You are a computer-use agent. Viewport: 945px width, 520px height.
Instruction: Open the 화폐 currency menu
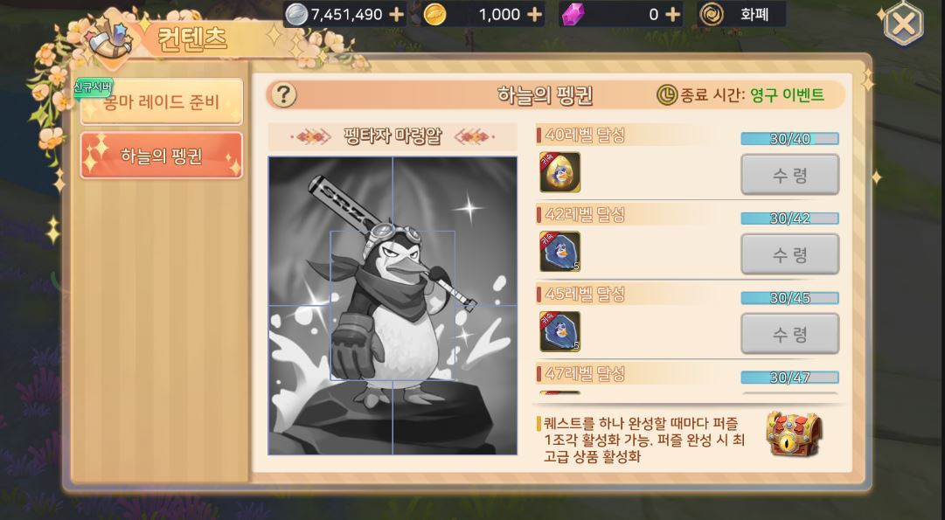click(x=742, y=15)
